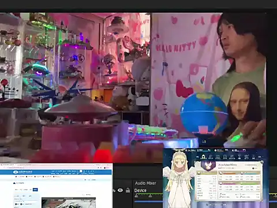Click the weather site logo in blue header

(x=23, y=172)
